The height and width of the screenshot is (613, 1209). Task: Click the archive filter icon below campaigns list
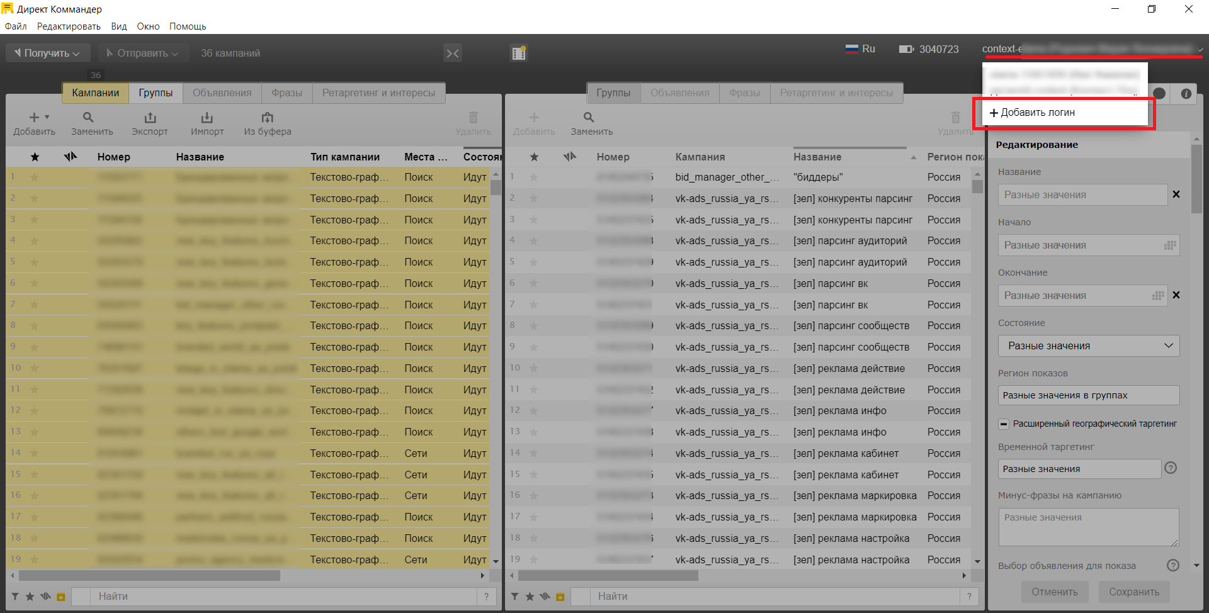point(61,597)
